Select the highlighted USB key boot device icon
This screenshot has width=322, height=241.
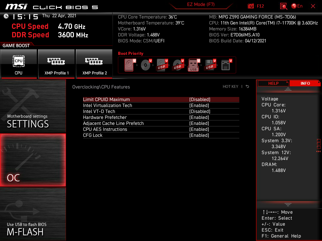click(x=194, y=65)
